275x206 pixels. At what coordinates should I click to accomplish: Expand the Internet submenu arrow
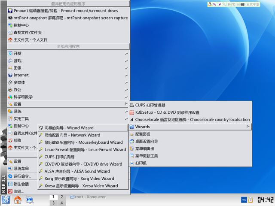pyautogui.click(x=126, y=75)
